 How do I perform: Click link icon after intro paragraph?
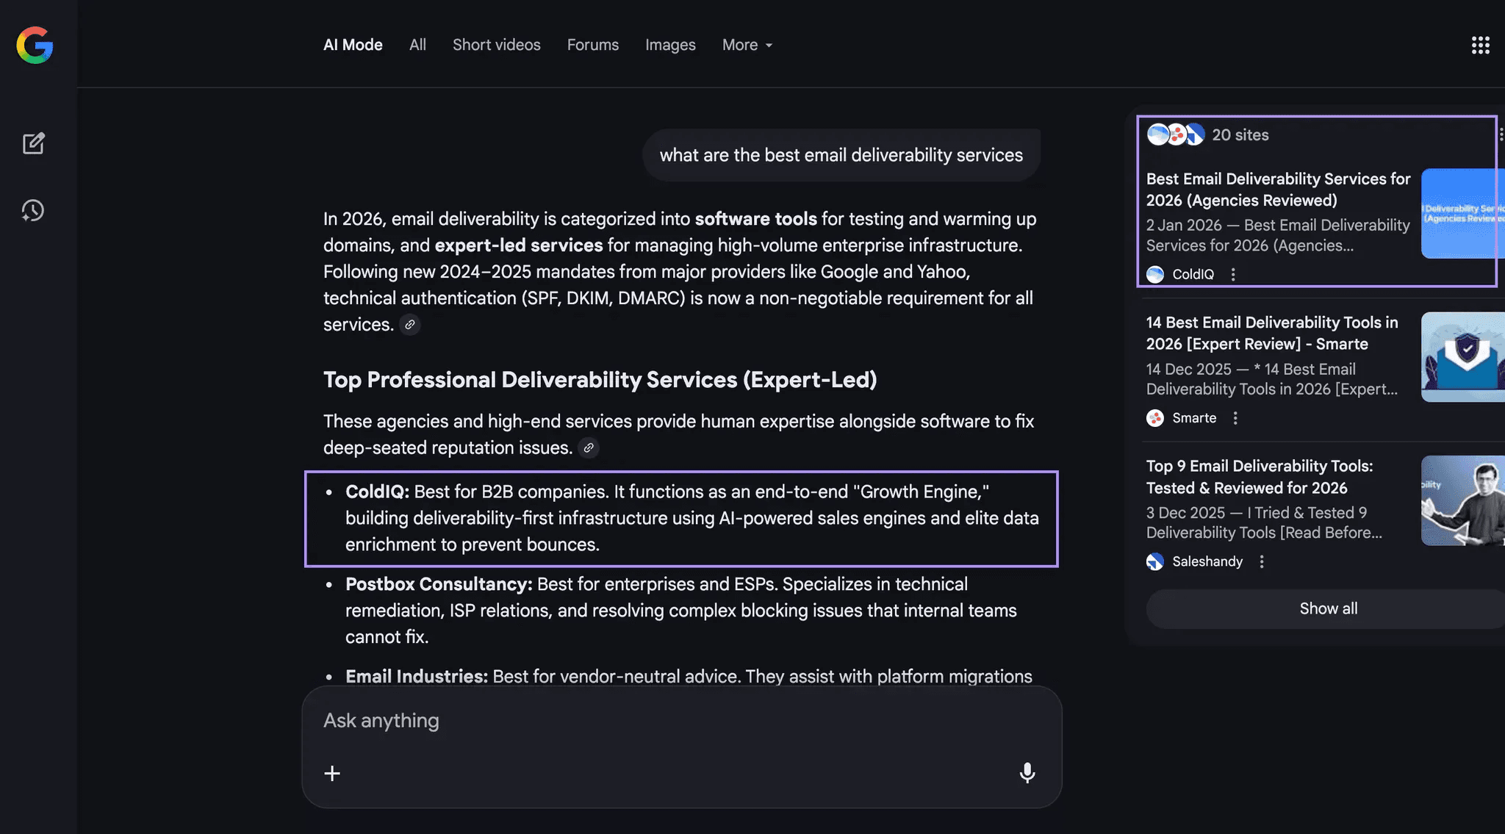click(x=410, y=324)
